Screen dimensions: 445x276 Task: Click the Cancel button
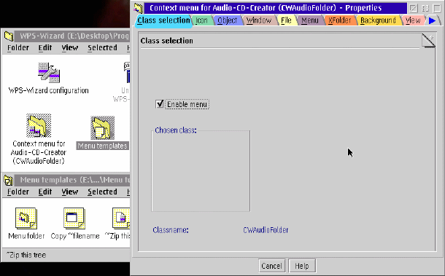[271, 266]
